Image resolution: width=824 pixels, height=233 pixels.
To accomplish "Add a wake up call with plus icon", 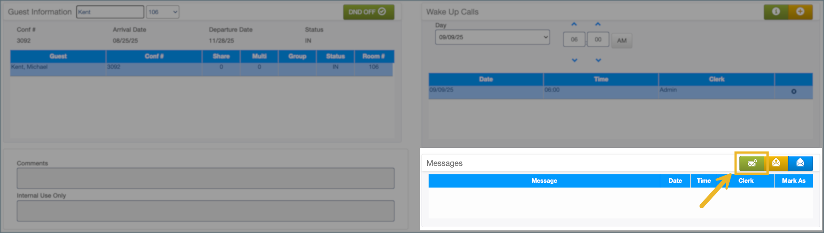I will pyautogui.click(x=800, y=12).
